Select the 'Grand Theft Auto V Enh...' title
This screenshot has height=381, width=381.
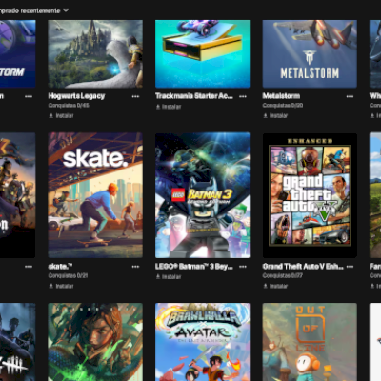tap(303, 267)
